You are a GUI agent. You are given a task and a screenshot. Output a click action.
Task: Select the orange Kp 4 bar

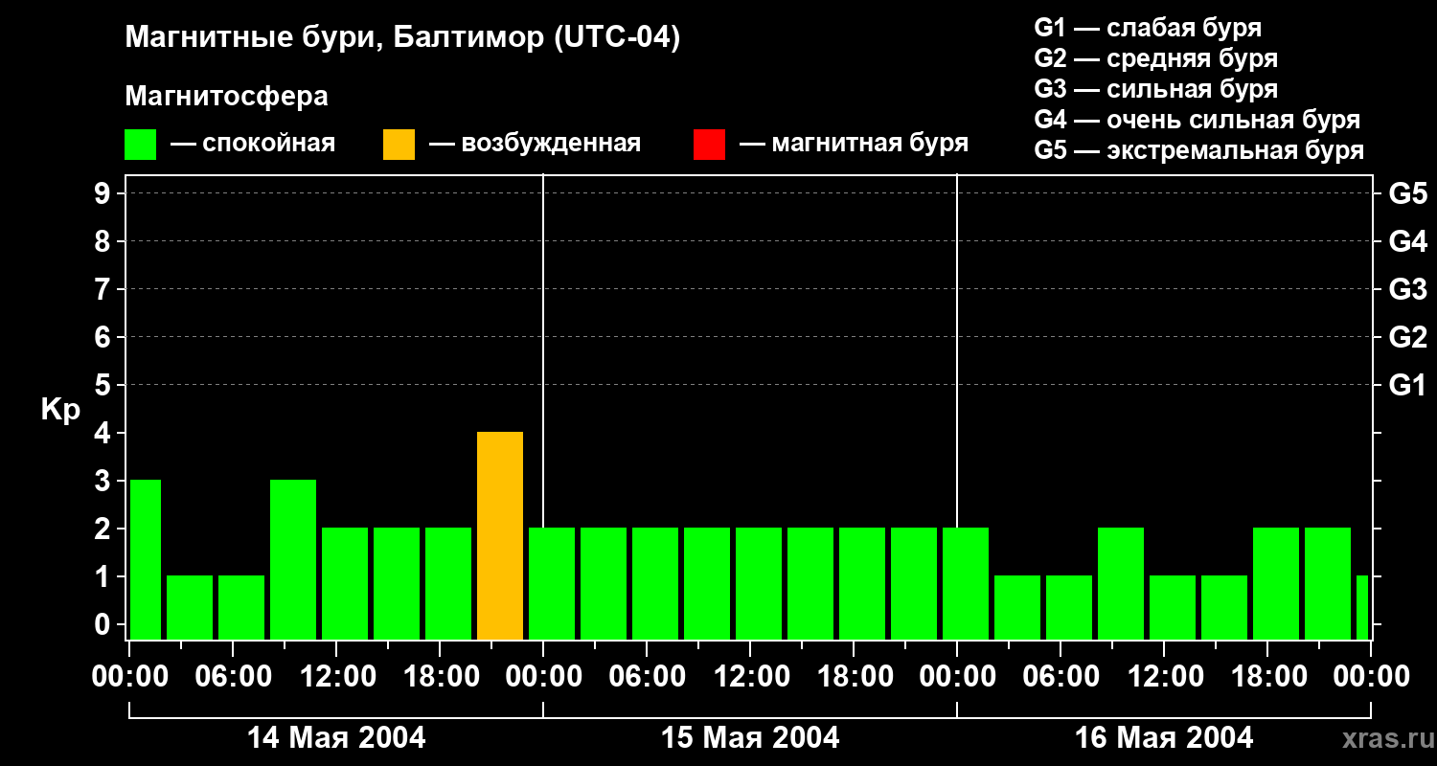500,535
